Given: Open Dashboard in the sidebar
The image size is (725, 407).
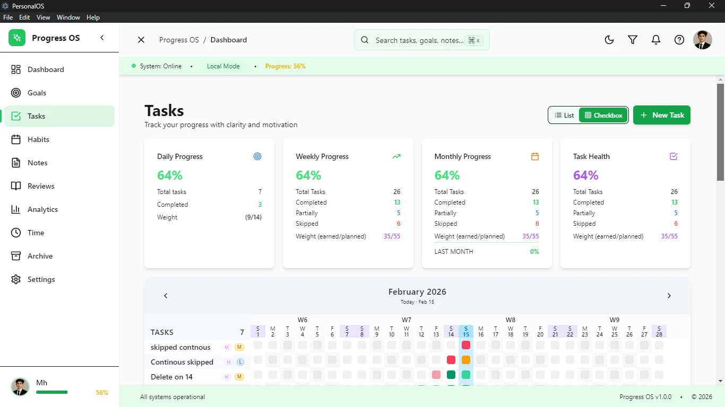Looking at the screenshot, I should pyautogui.click(x=59, y=69).
